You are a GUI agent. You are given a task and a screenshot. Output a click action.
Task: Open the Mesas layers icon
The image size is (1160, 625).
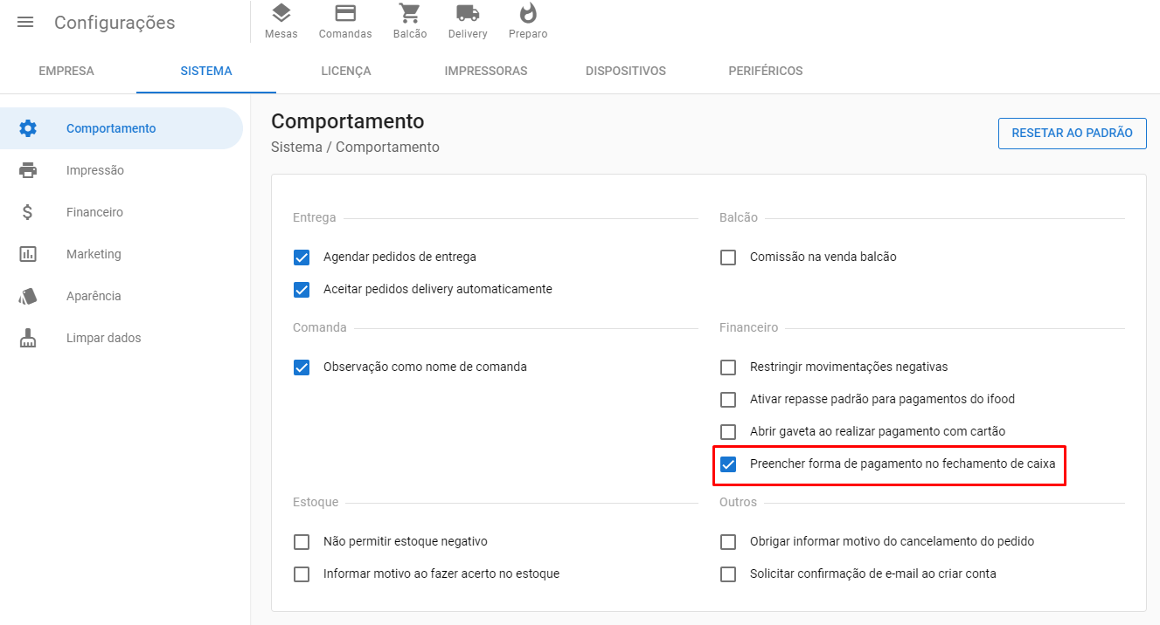(281, 13)
